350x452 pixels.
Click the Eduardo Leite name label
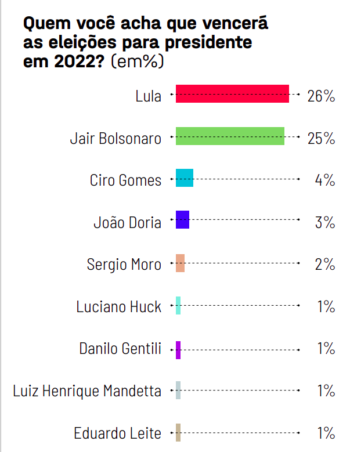[118, 433]
